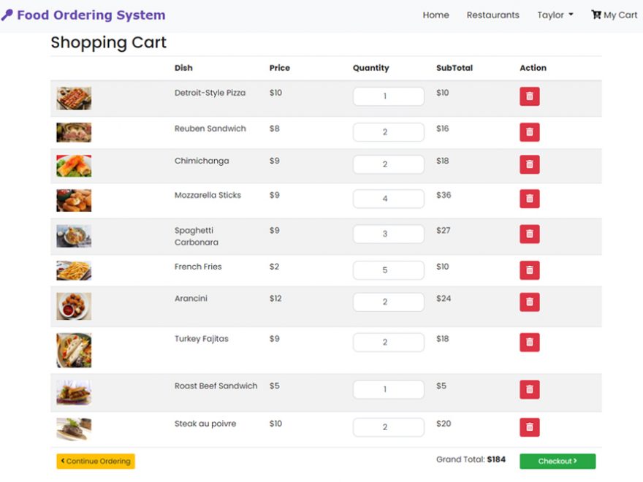Delete Detroit-Style Pizza using its trash icon
Viewport: 643px width, 482px height.
click(x=529, y=96)
